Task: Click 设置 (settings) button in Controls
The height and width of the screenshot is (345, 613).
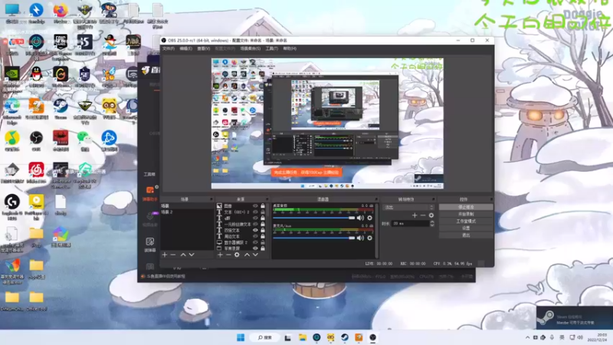Action: click(x=466, y=228)
